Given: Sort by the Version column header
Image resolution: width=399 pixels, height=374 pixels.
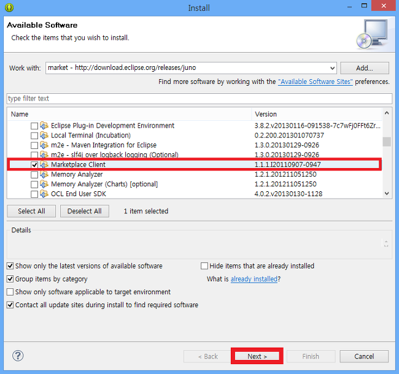Looking at the screenshot, I should pyautogui.click(x=317, y=114).
